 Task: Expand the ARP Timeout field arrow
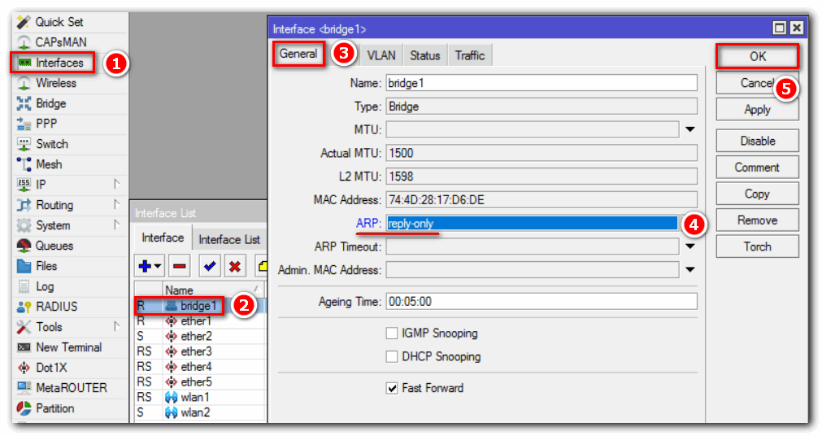click(690, 246)
